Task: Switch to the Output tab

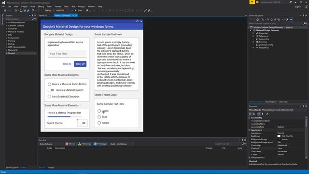Action: pyautogui.click(x=51, y=168)
